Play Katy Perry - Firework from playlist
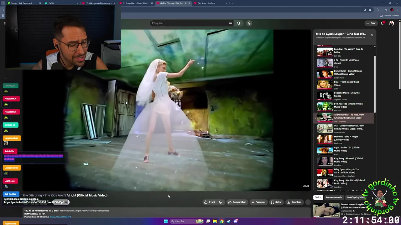This screenshot has width=401, height=225. pyautogui.click(x=344, y=162)
